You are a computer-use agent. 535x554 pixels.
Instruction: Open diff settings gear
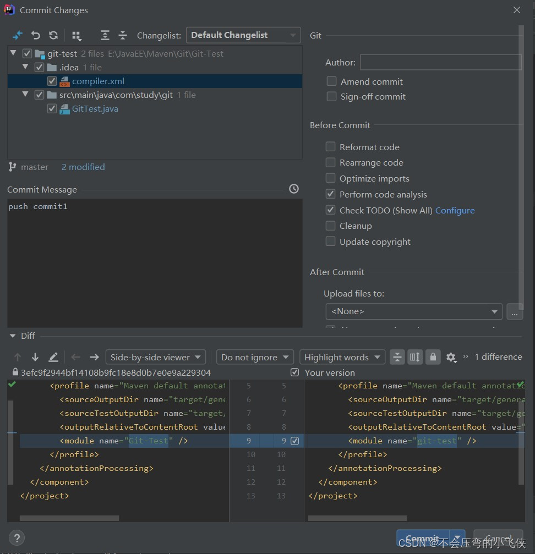(x=451, y=357)
